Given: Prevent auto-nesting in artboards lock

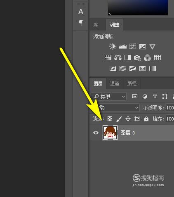Looking at the screenshot, I should point(137,119).
